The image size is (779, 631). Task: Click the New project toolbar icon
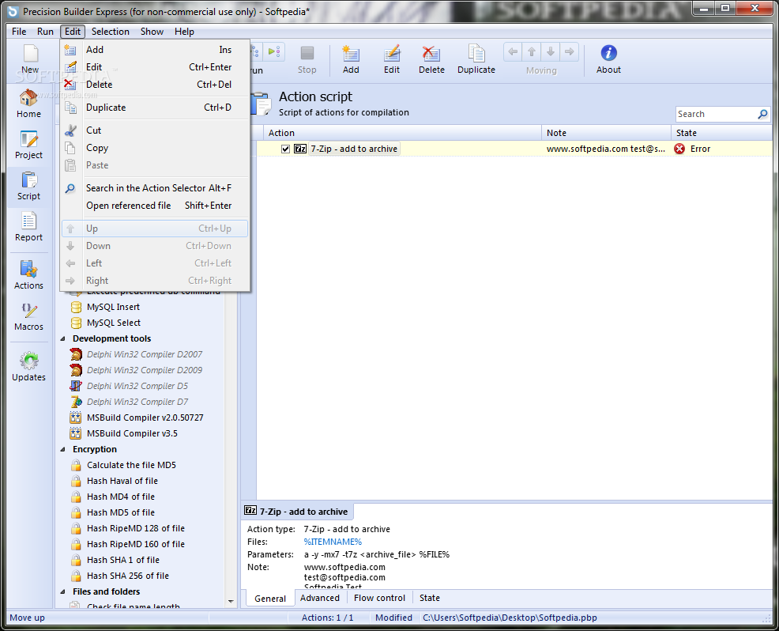coord(30,53)
